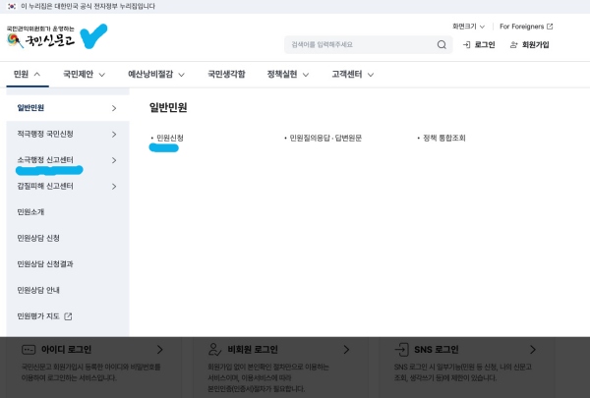Select 갑질피해 신고센터 side menu item
The width and height of the screenshot is (590, 398).
tap(68, 186)
